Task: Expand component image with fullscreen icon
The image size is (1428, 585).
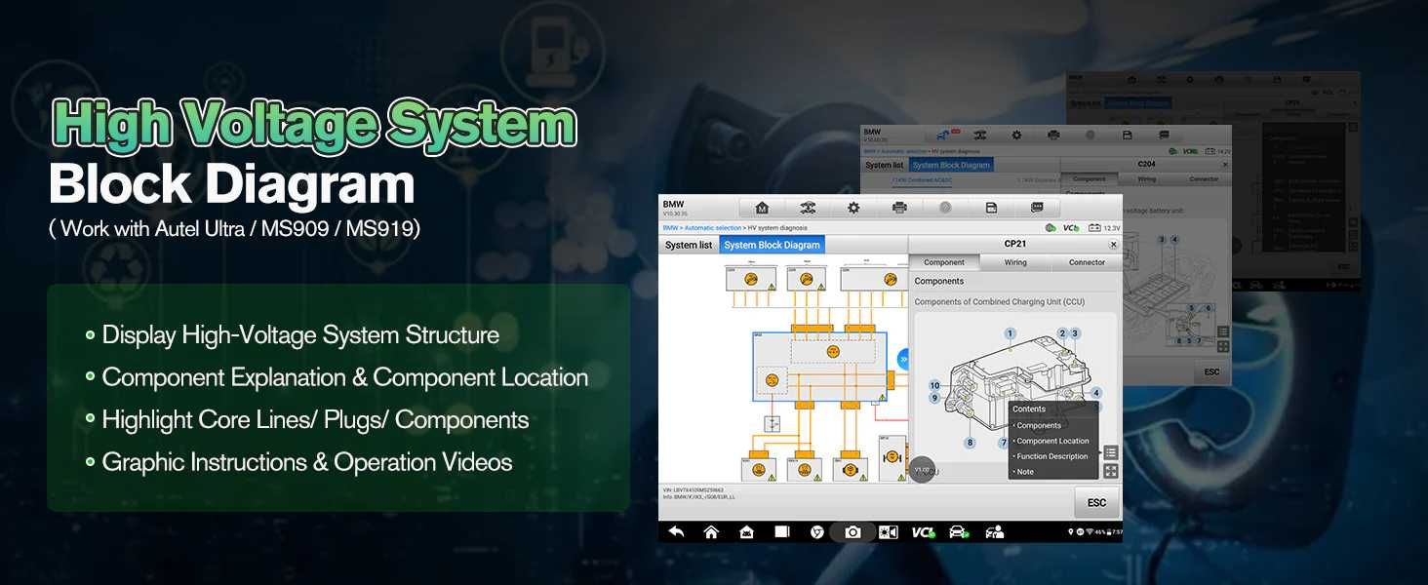Action: pos(1110,471)
